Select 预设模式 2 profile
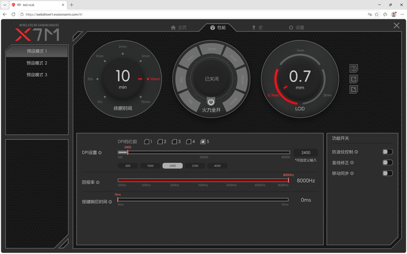Viewport: 407px width, 254px height. [x=37, y=63]
